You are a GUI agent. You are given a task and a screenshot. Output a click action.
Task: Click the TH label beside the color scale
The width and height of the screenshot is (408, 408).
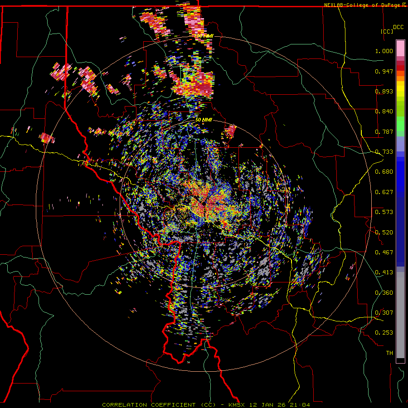389,353
